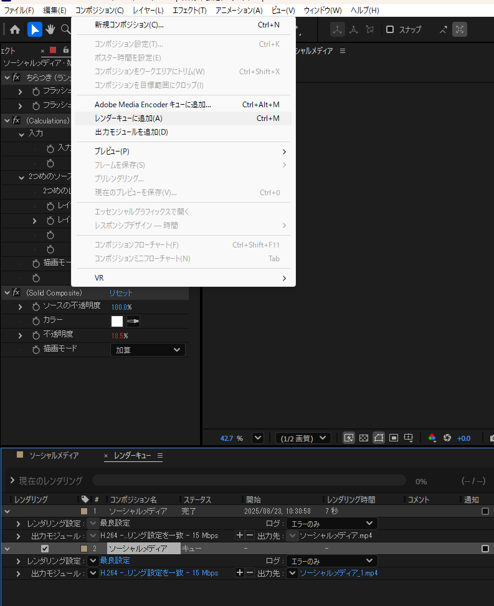Click the fast preview icon
This screenshot has height=606, width=494.
click(x=349, y=438)
